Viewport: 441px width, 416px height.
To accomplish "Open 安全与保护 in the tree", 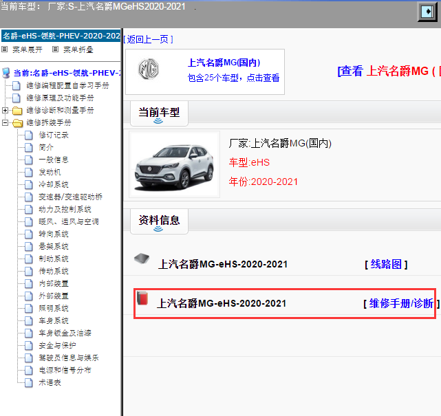I will [57, 345].
